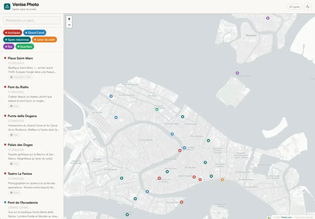This screenshot has height=219, width=315.
Task: Zoom out on the map
Action: 69,25
